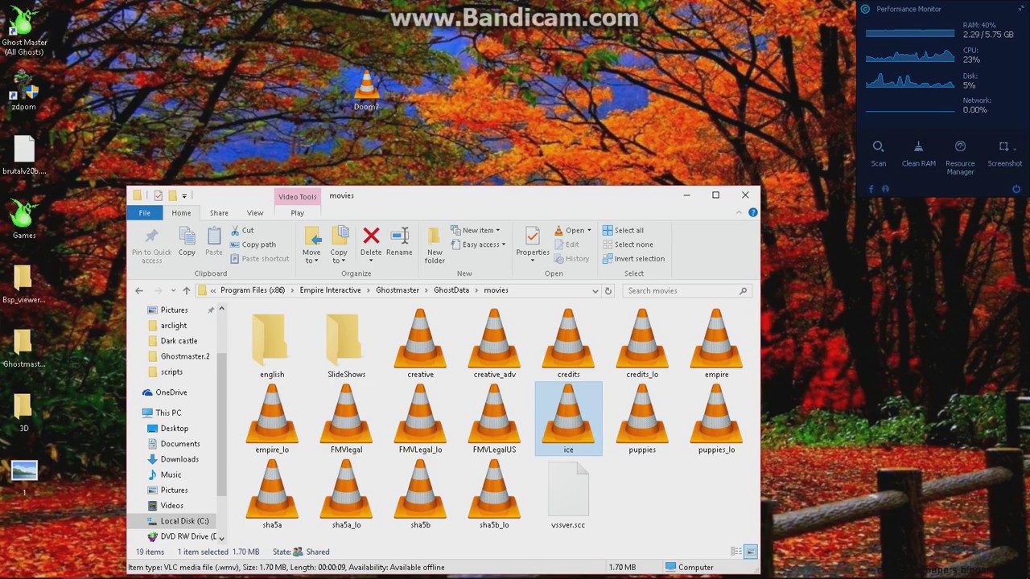
Task: Select the vssver.scc file
Action: coord(568,495)
